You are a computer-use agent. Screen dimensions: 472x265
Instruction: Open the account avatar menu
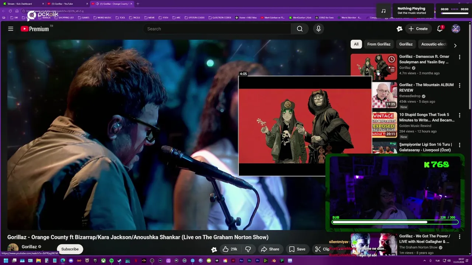[456, 29]
